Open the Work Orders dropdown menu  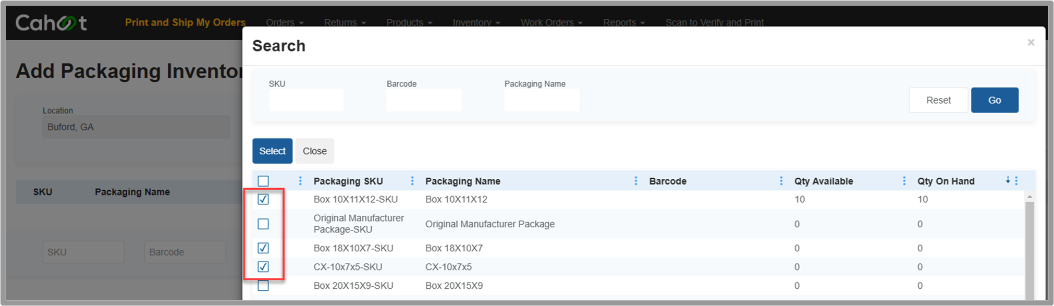[x=551, y=22]
